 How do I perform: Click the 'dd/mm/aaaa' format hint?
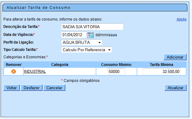(x=106, y=35)
